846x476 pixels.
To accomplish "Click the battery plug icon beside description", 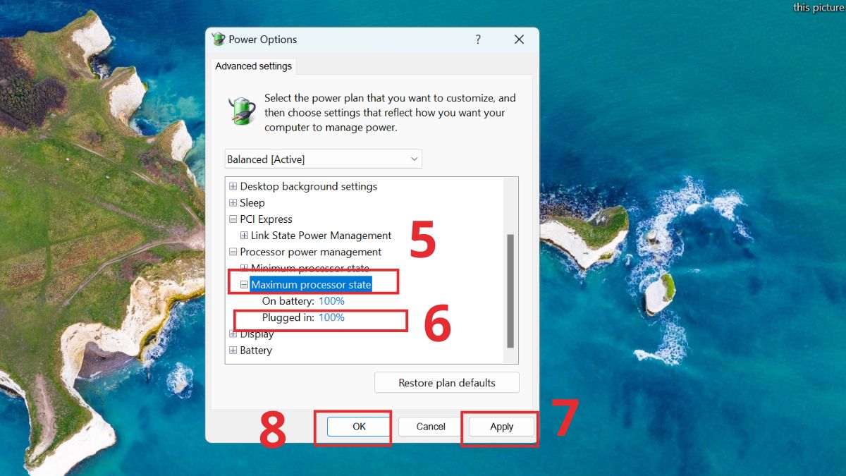I will 242,111.
